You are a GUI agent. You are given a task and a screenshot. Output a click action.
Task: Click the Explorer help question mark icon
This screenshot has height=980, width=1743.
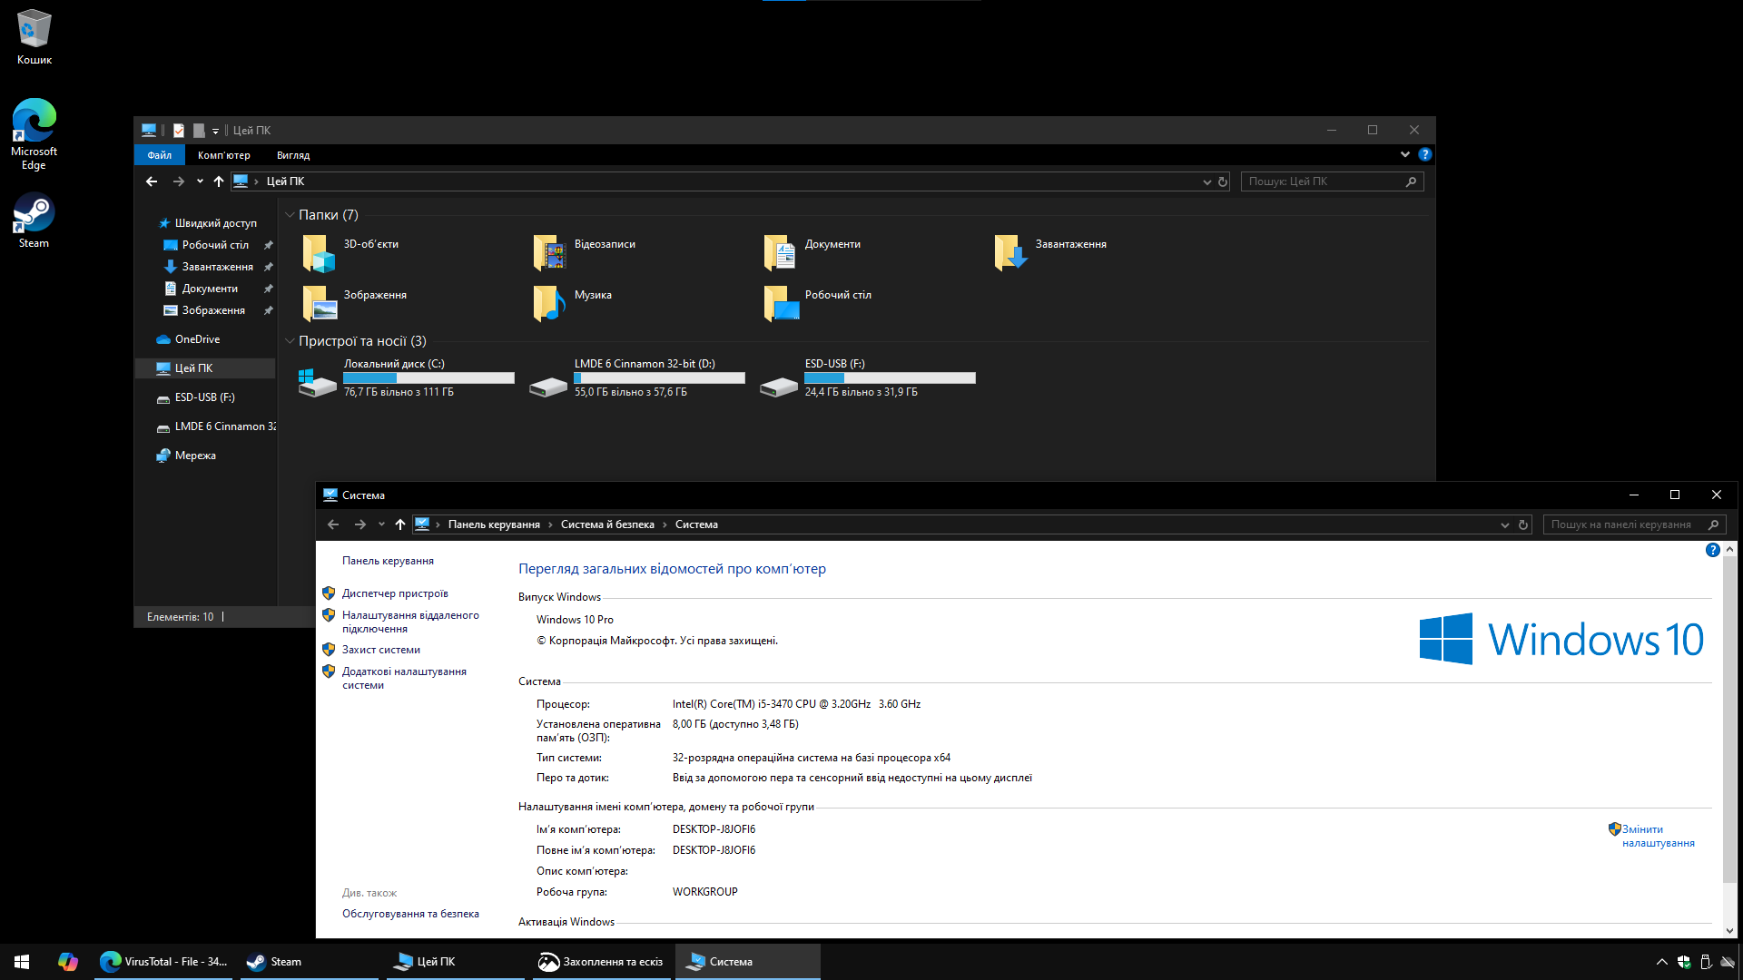click(x=1425, y=154)
